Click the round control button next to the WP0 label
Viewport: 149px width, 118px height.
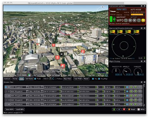[126, 20]
